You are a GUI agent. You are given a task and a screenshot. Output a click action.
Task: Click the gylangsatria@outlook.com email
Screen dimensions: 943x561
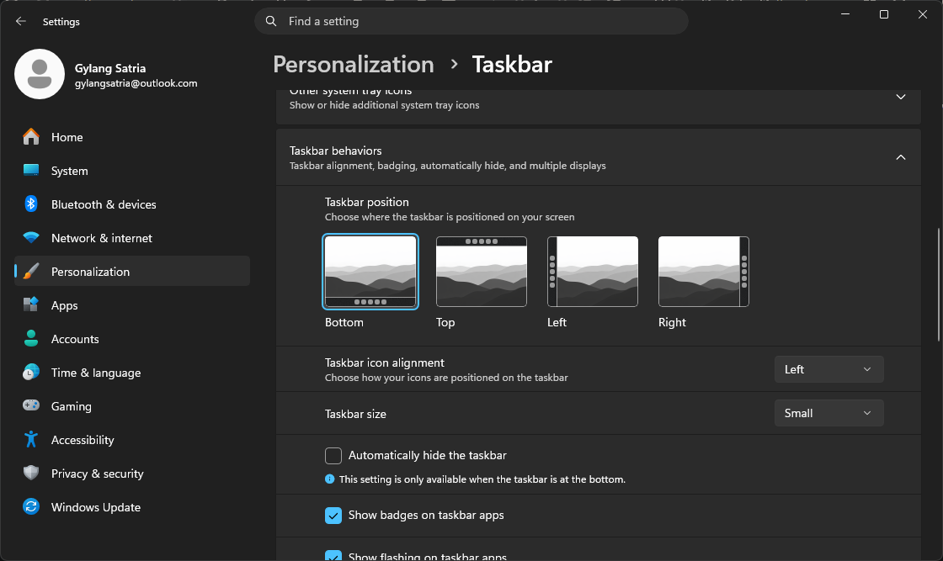tap(136, 83)
